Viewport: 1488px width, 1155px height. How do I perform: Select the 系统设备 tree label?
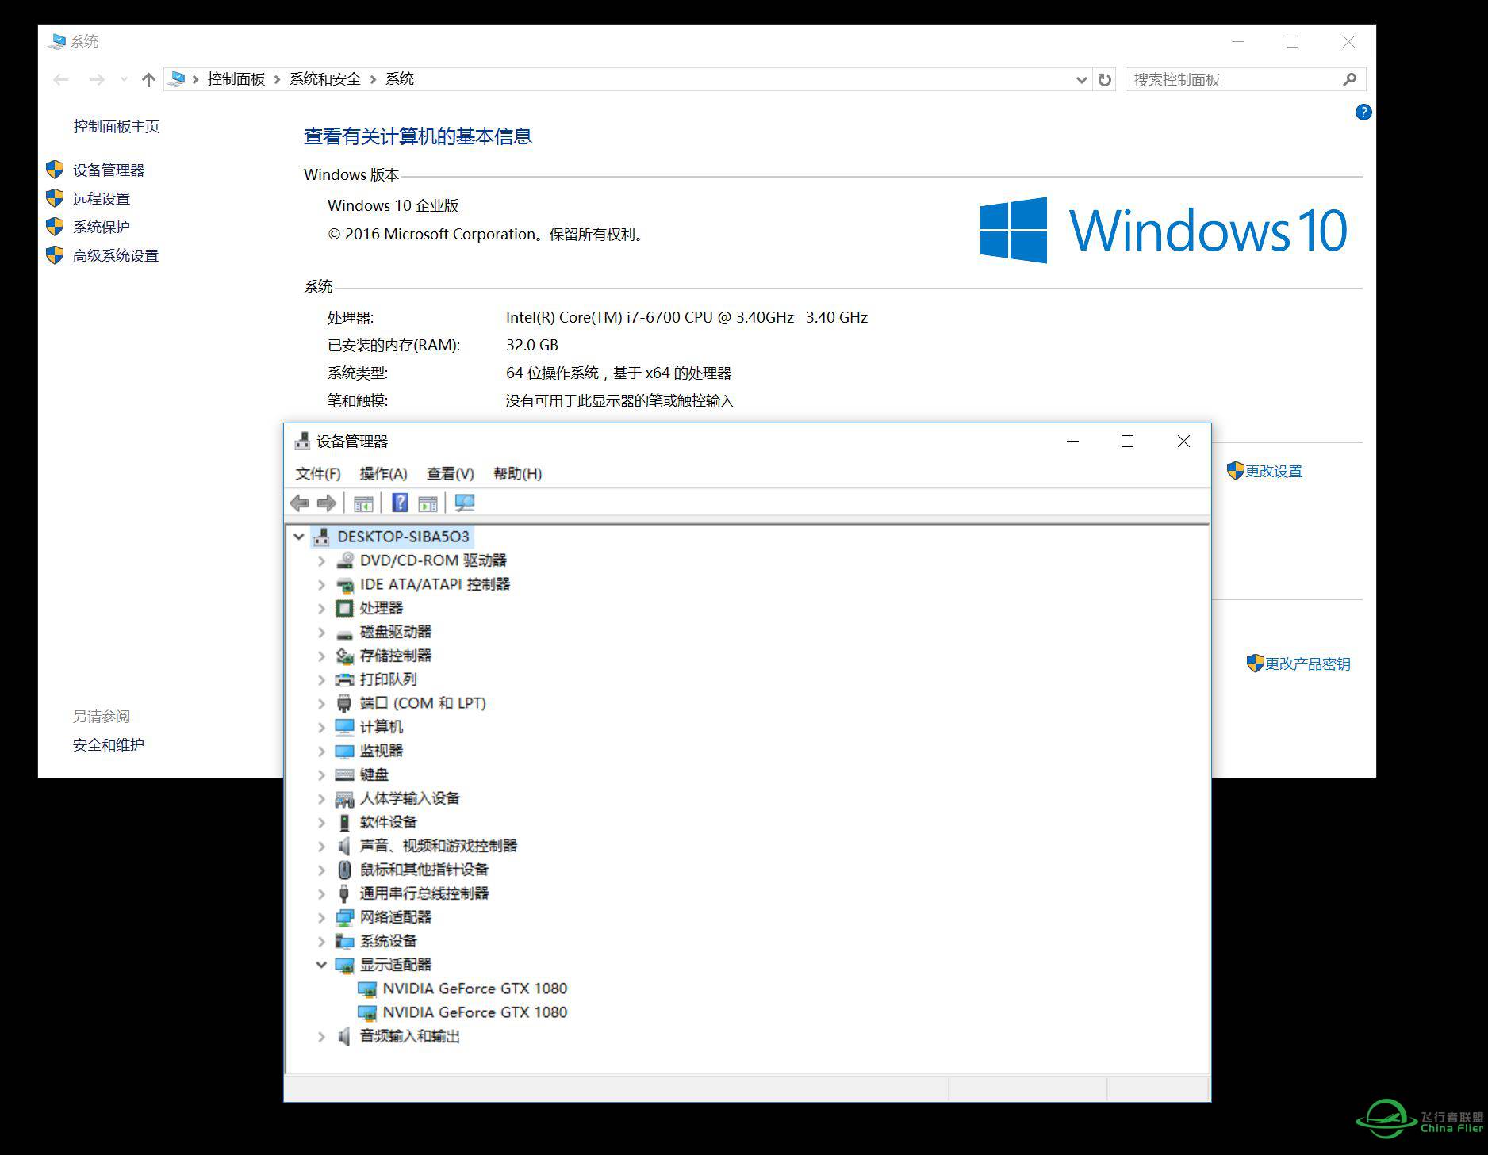click(389, 941)
